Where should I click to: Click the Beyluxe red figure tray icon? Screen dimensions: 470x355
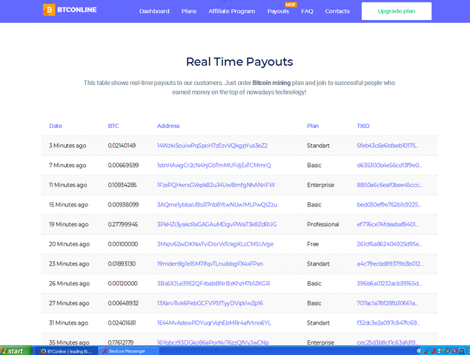tap(434, 351)
